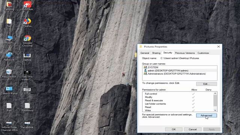This screenshot has height=135, width=240.
Task: Select the Network desktop icon
Action: 9,56
